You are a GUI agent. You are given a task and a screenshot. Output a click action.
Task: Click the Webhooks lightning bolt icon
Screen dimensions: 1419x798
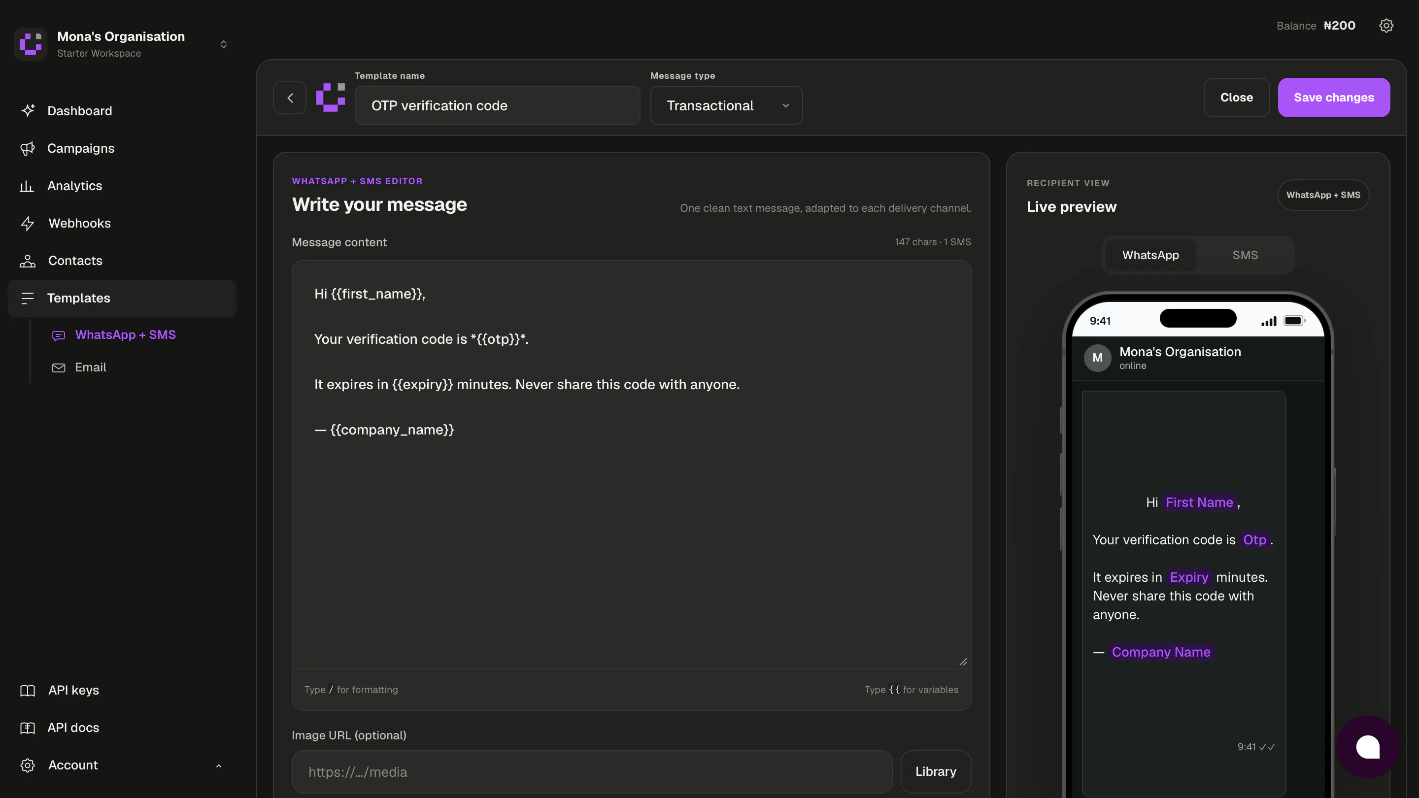tap(28, 223)
